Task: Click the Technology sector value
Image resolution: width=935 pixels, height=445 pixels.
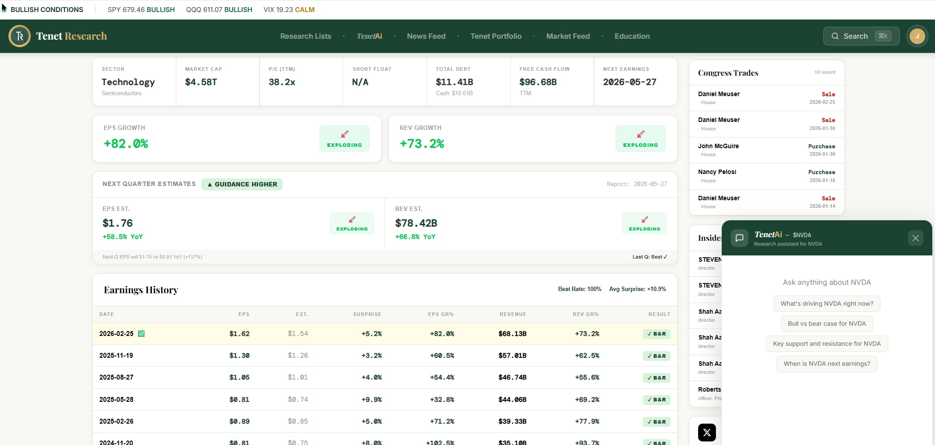Action: [x=128, y=82]
